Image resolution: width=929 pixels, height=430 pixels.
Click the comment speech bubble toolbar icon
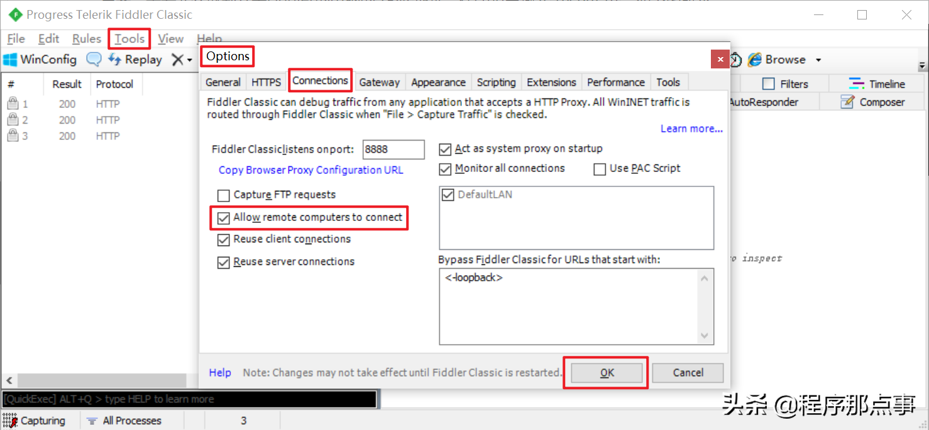click(94, 60)
